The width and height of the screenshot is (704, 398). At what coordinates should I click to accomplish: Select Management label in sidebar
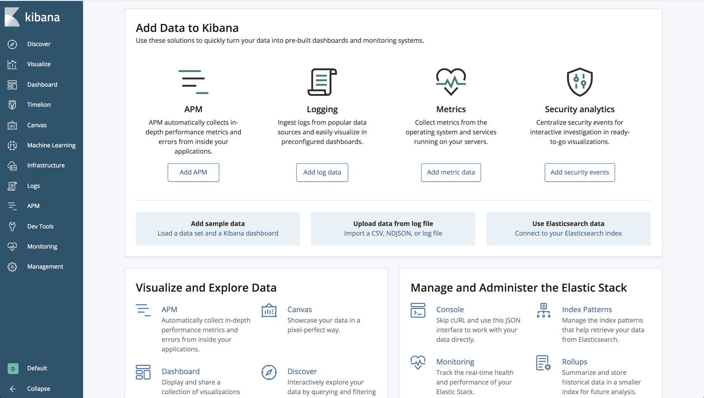[45, 267]
